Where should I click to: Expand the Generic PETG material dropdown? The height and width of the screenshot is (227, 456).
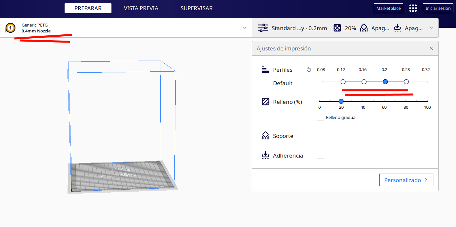pyautogui.click(x=245, y=28)
